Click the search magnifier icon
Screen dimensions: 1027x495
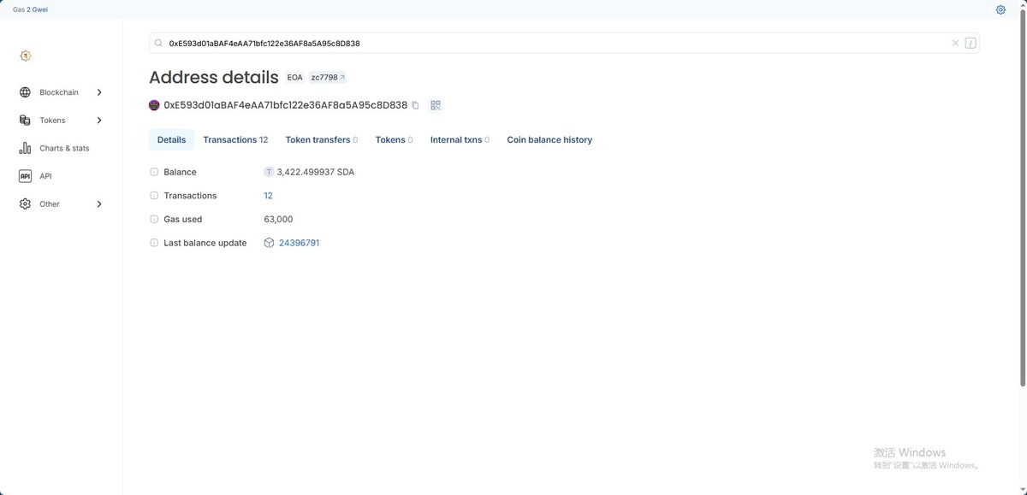(x=158, y=42)
